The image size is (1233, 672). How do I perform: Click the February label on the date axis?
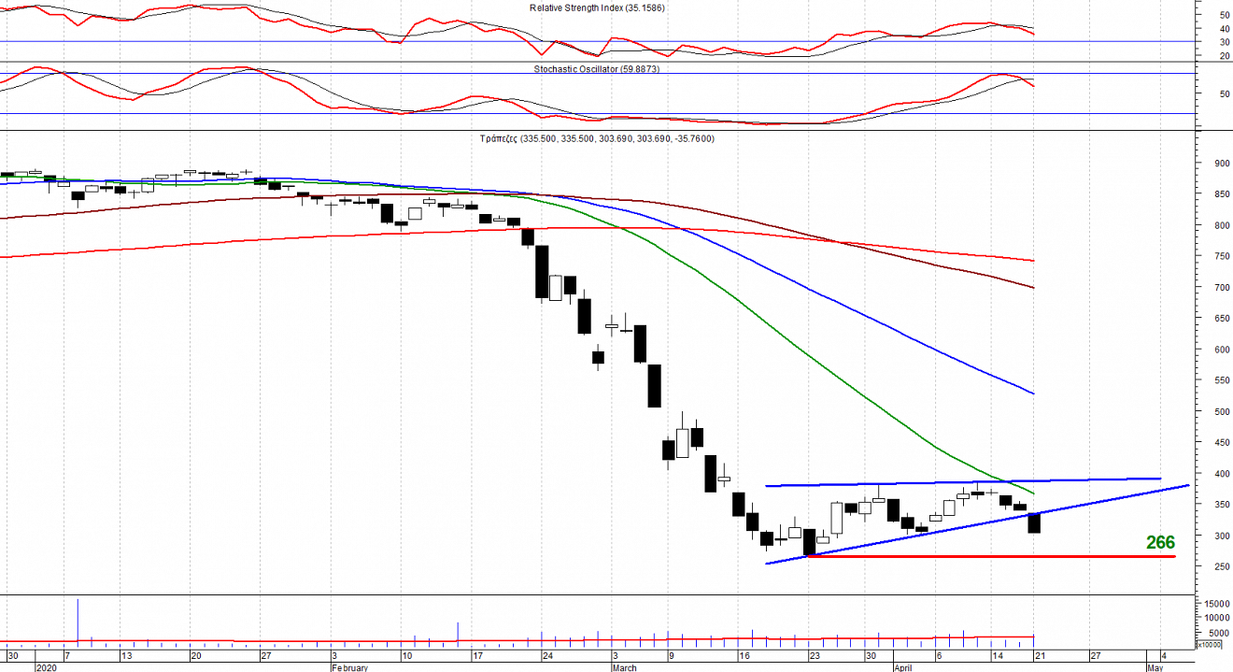350,667
